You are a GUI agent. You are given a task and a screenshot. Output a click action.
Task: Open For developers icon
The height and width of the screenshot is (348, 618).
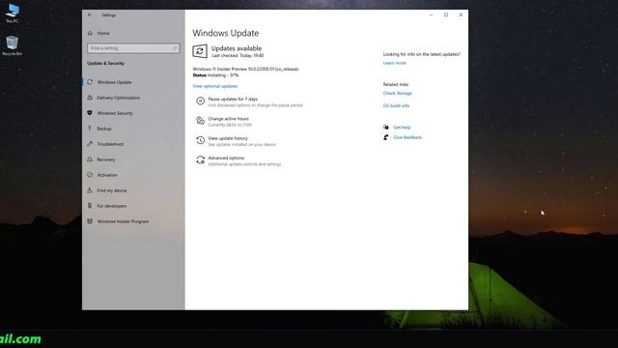90,206
